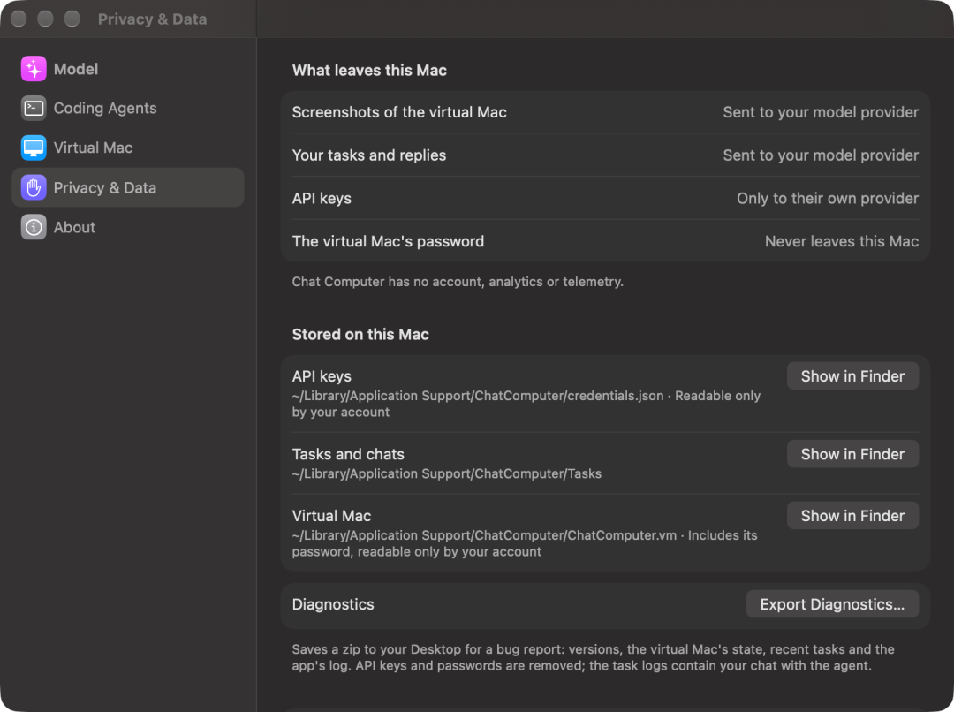Click the Privacy & Data hand icon
954x712 pixels.
pyautogui.click(x=34, y=187)
